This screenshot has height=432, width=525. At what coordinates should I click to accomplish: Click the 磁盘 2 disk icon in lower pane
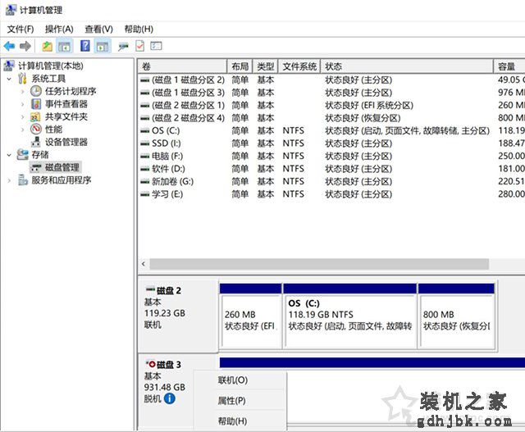click(150, 289)
